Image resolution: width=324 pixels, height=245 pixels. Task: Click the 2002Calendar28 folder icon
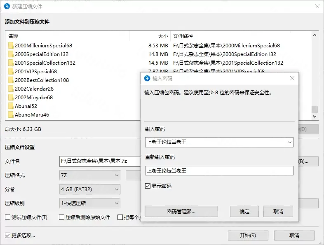[x=11, y=89]
